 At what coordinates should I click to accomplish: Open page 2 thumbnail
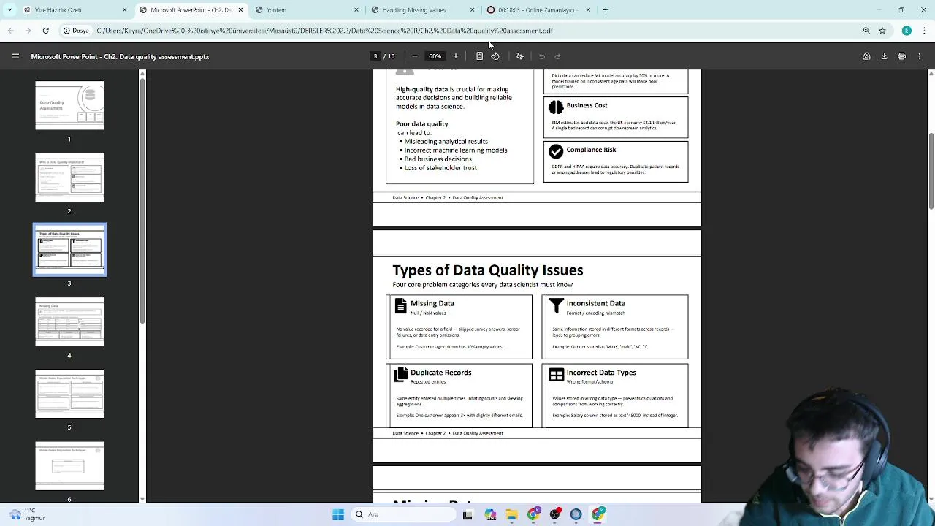[69, 178]
